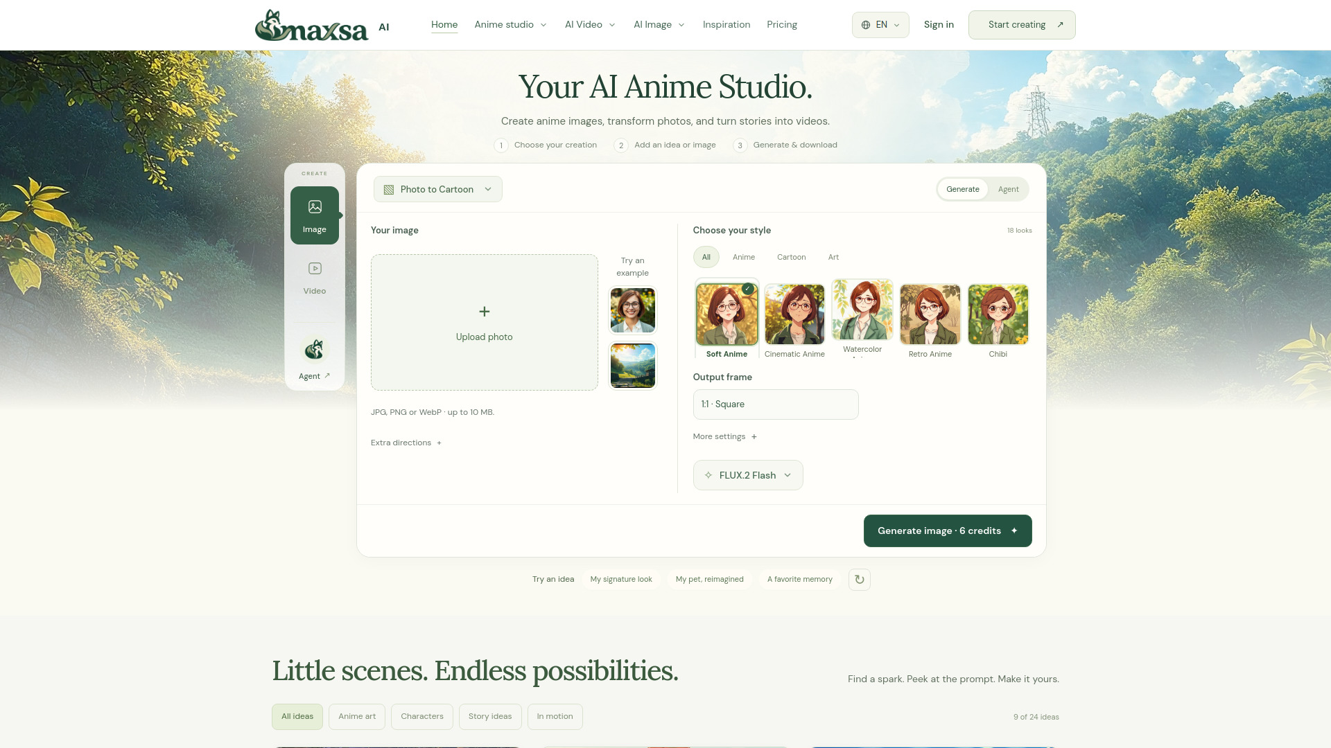The width and height of the screenshot is (1331, 748).
Task: Filter styles by Cartoon
Action: 792,257
